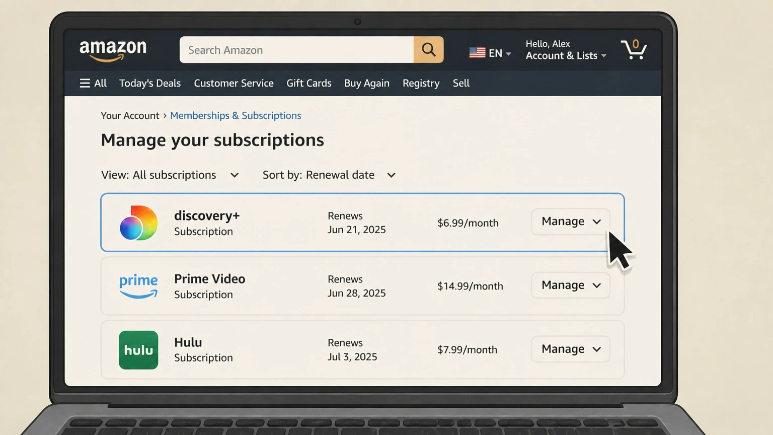This screenshot has height=435, width=773.
Task: Go to Registry
Action: point(421,83)
